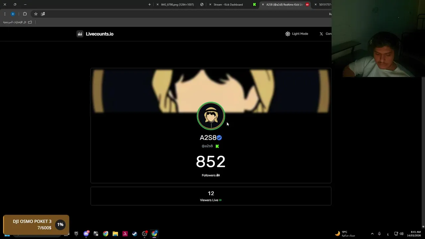Open OBS Studio from the taskbar
The width and height of the screenshot is (425, 239).
click(144, 234)
